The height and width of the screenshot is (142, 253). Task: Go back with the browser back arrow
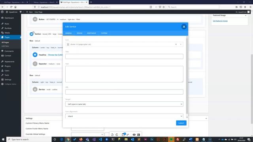click(3, 7)
